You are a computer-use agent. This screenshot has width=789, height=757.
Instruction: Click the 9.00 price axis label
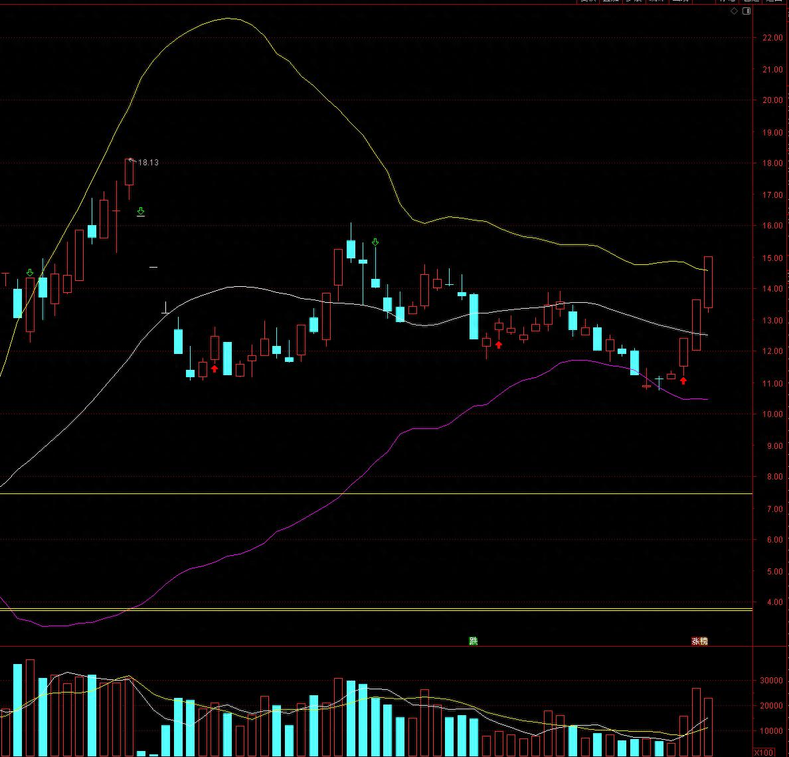774,446
